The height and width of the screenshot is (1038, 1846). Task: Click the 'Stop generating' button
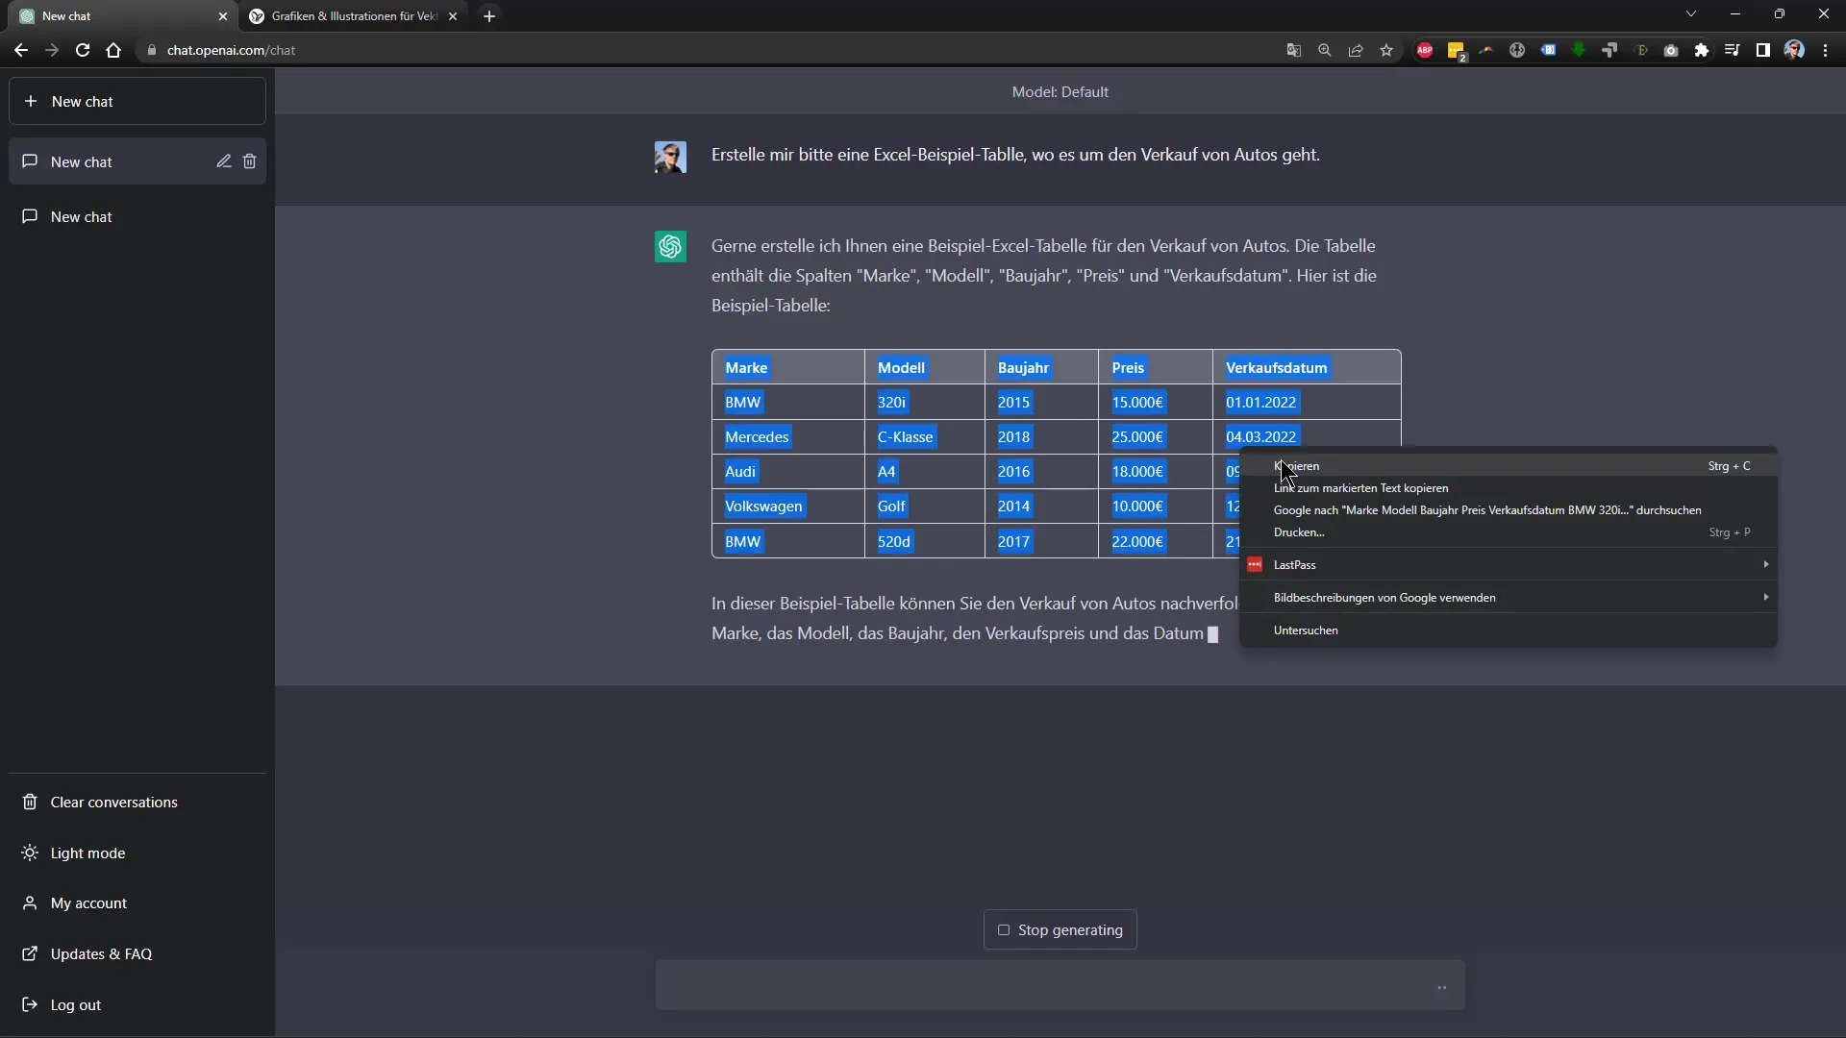point(1061,929)
